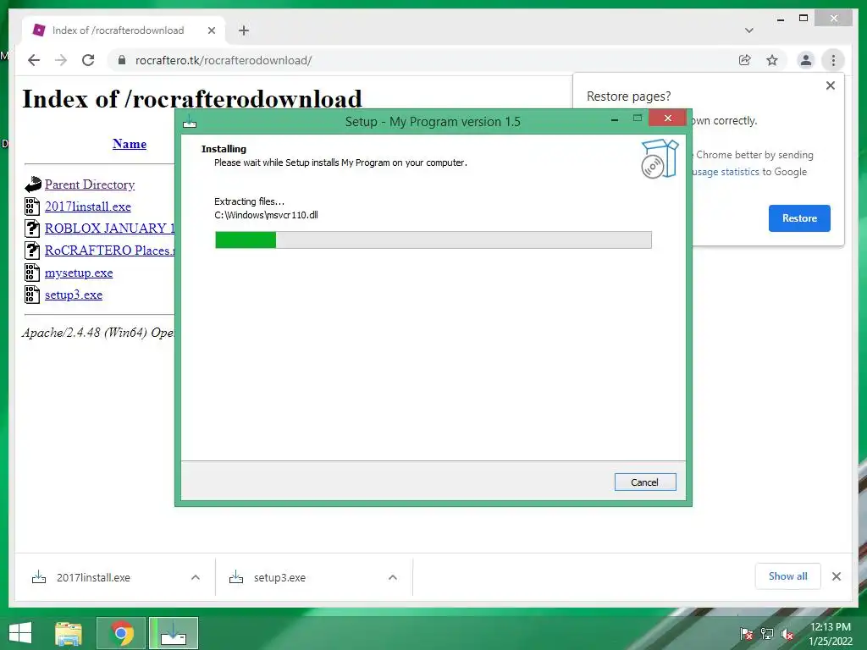This screenshot has height=650, width=867.
Task: Open the tab search chevron
Action: click(x=748, y=30)
